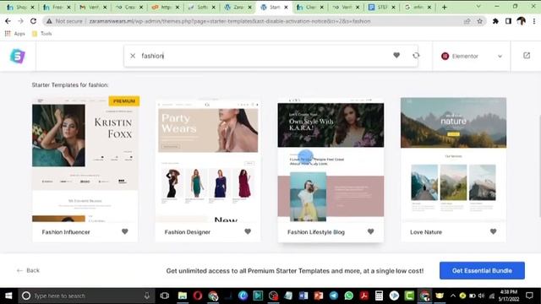Bookmark page with the star icon
The image size is (541, 304).
479,21
